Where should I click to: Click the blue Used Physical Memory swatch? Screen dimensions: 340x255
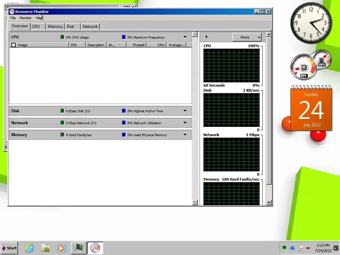pyautogui.click(x=124, y=135)
